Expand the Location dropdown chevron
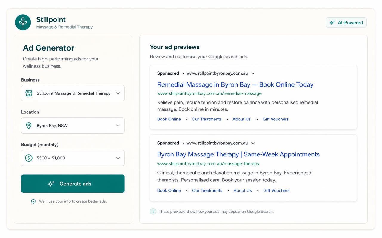This screenshot has height=238, width=382. click(x=118, y=126)
